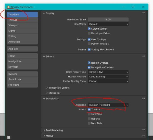Screen dimensions: 153x140
Task: Maximize the Blender Preferences window
Action: (x=133, y=7)
